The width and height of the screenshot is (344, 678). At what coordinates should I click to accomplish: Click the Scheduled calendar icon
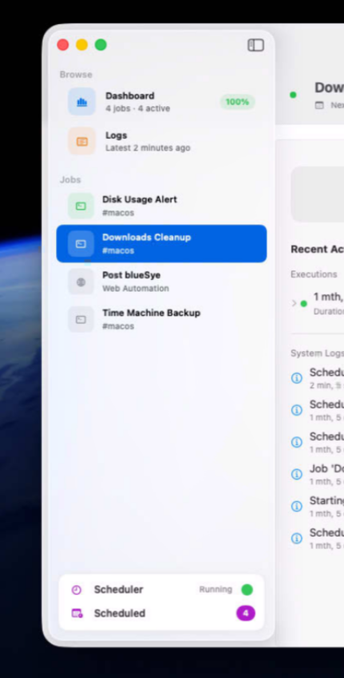pyautogui.click(x=77, y=613)
